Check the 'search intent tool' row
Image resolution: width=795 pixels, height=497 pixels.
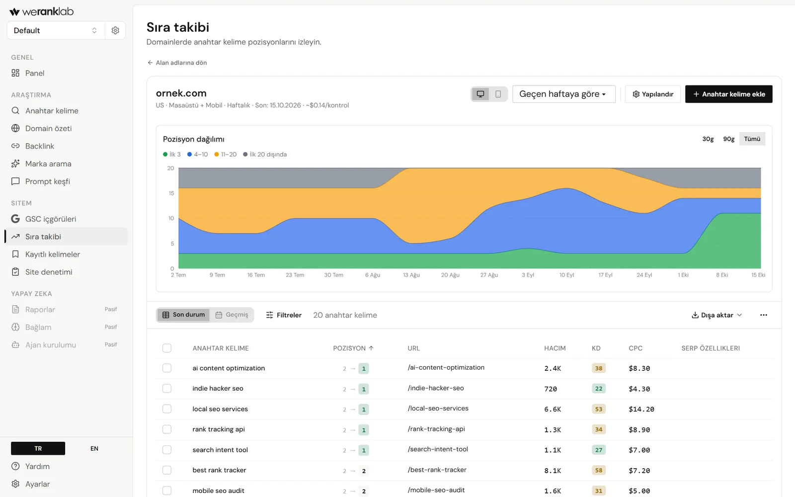pyautogui.click(x=167, y=450)
